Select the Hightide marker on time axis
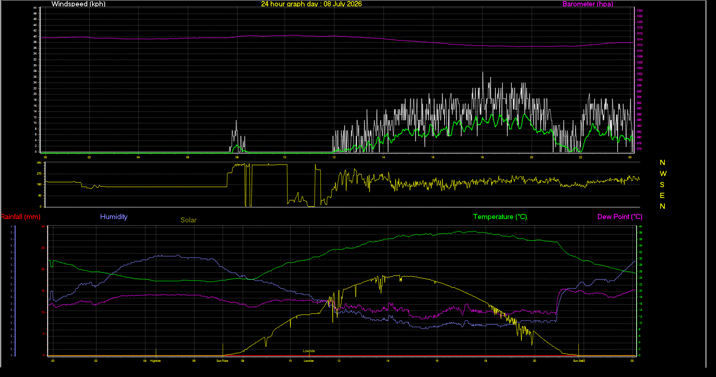Viewport: 716px width, 377px height. 155,361
